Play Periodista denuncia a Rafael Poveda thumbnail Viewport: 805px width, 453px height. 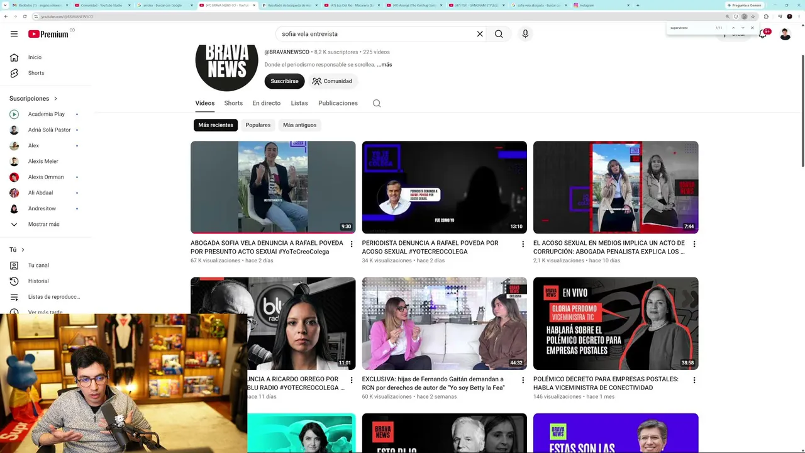point(445,187)
